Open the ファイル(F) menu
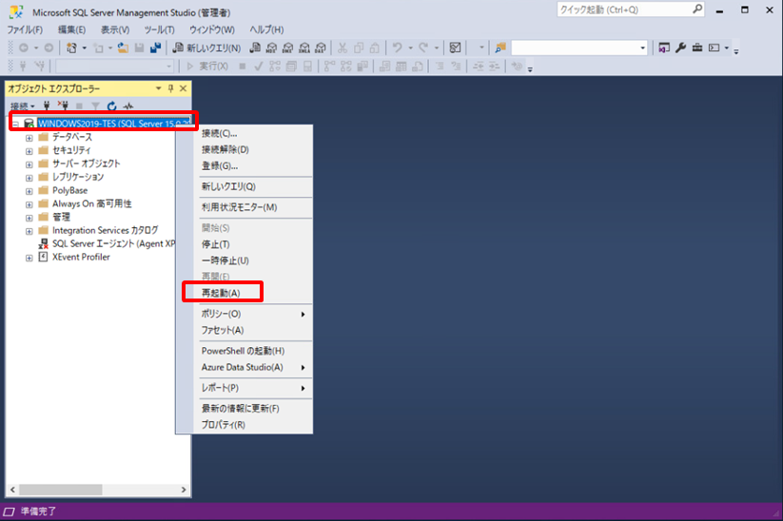Screen dimensions: 783x521 [x=25, y=29]
